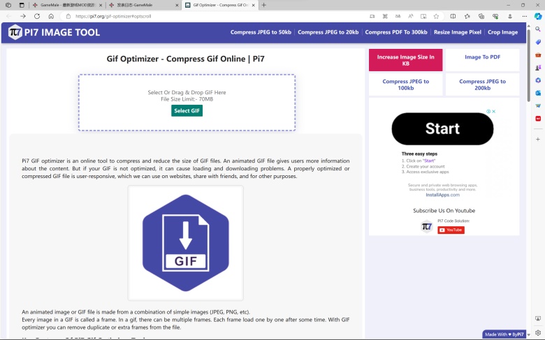545x340 pixels.
Task: Go to browser home via house icon
Action: click(51, 16)
